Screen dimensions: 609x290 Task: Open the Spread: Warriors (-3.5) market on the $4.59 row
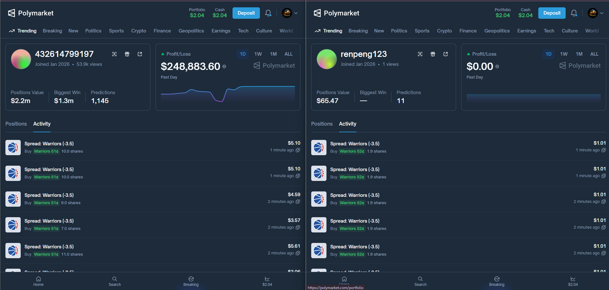click(49, 195)
